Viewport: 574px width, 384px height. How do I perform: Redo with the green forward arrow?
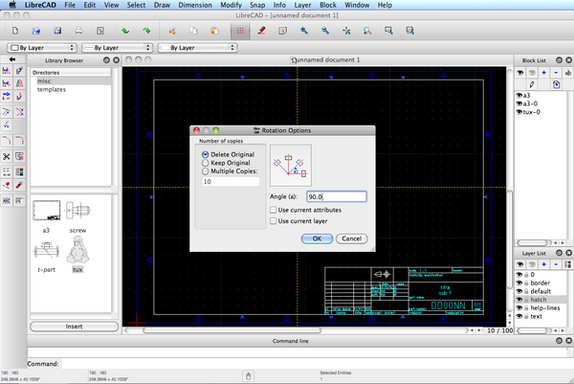(146, 31)
